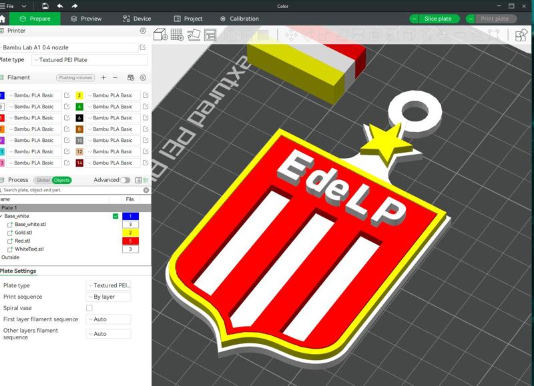Clear the object search field

point(146,190)
